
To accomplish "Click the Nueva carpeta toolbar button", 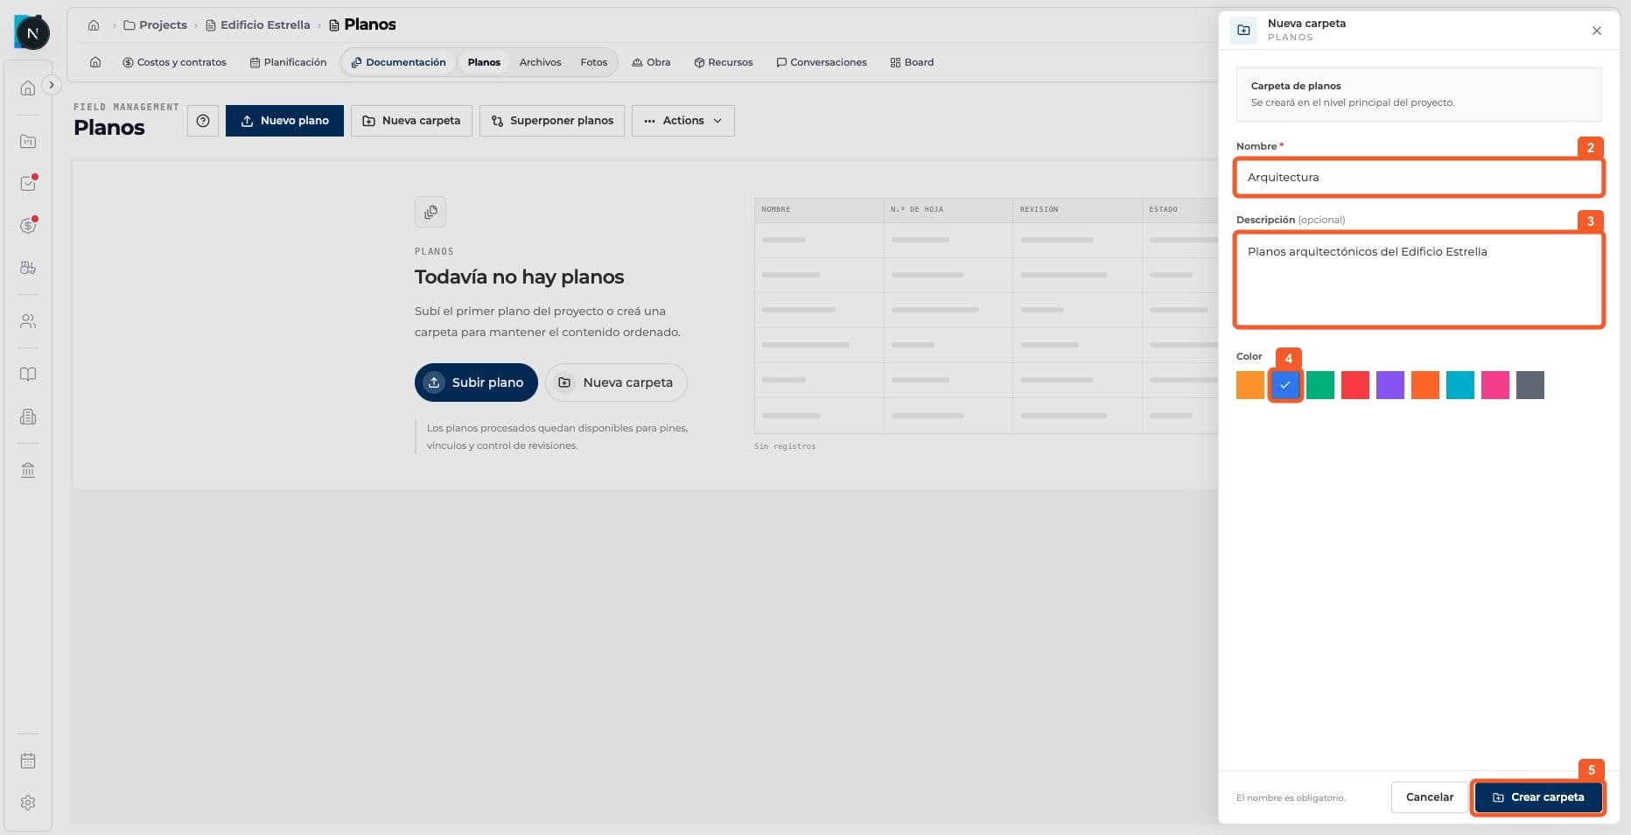I will [x=411, y=121].
